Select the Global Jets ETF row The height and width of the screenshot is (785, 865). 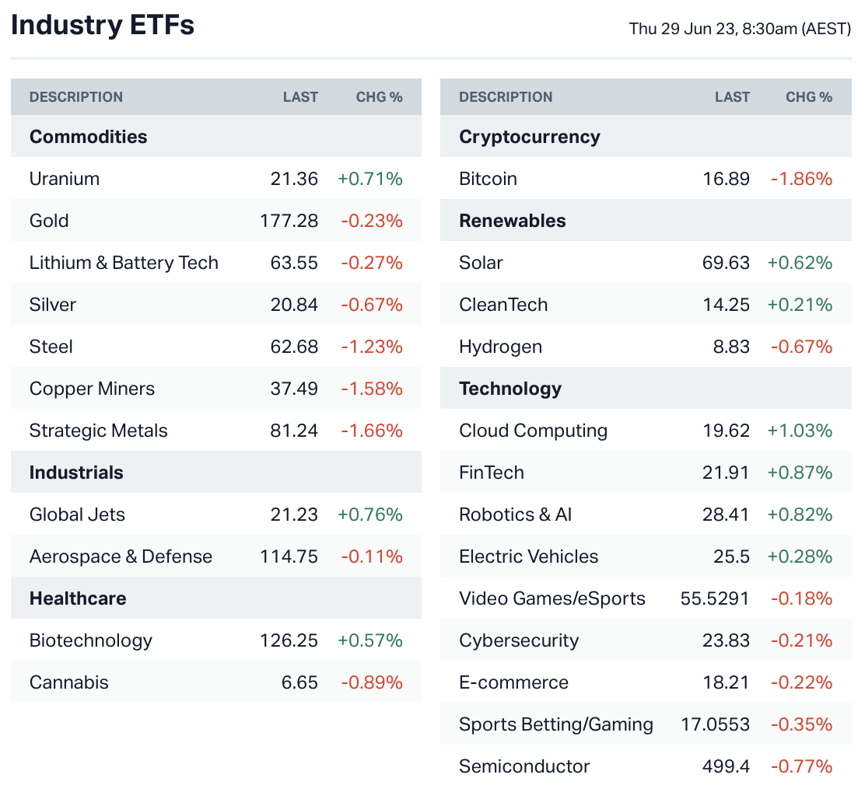tap(77, 515)
